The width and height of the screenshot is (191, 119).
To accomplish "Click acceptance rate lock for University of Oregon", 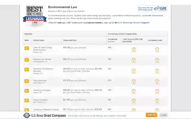I will coord(157,92).
